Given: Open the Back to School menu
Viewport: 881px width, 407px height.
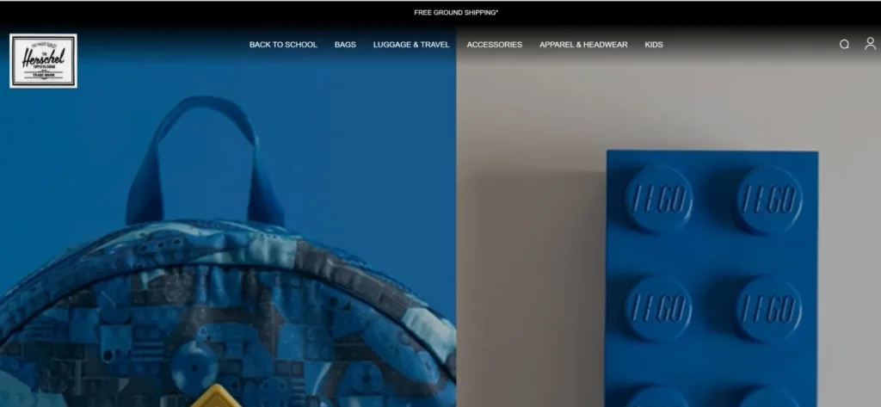Looking at the screenshot, I should [x=283, y=45].
